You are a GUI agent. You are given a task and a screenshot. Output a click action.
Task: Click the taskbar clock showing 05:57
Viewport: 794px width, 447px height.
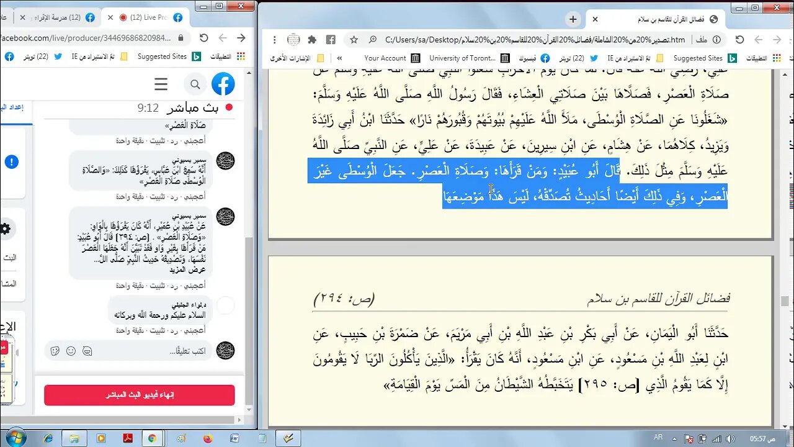pos(762,438)
